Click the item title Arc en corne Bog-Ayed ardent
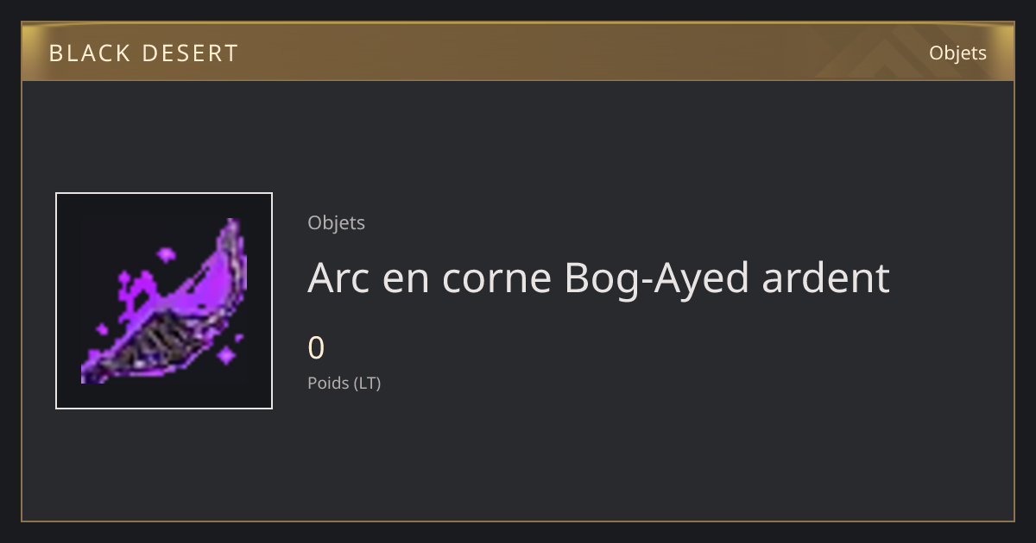Screen dimensions: 1036x543 [598, 278]
